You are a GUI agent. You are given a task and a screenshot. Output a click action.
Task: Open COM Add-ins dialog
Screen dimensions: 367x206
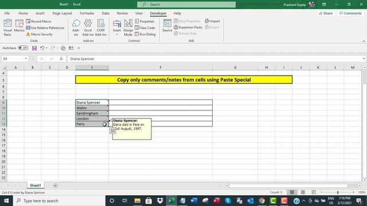pyautogui.click(x=101, y=27)
